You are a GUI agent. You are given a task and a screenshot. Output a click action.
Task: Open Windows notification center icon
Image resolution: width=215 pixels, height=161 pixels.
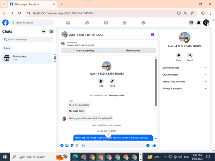[208, 157]
